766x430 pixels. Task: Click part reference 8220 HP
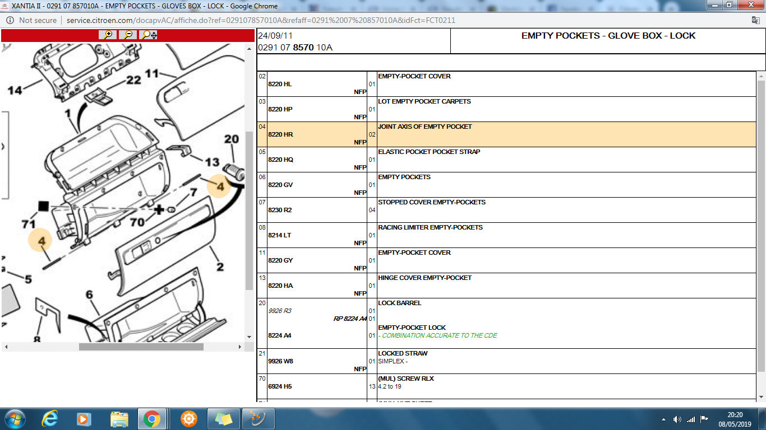coord(280,109)
